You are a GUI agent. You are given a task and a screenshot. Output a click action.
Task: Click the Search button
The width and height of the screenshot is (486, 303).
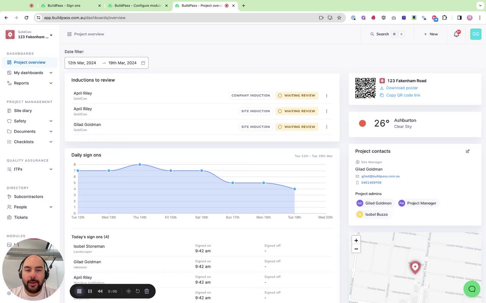click(x=387, y=34)
